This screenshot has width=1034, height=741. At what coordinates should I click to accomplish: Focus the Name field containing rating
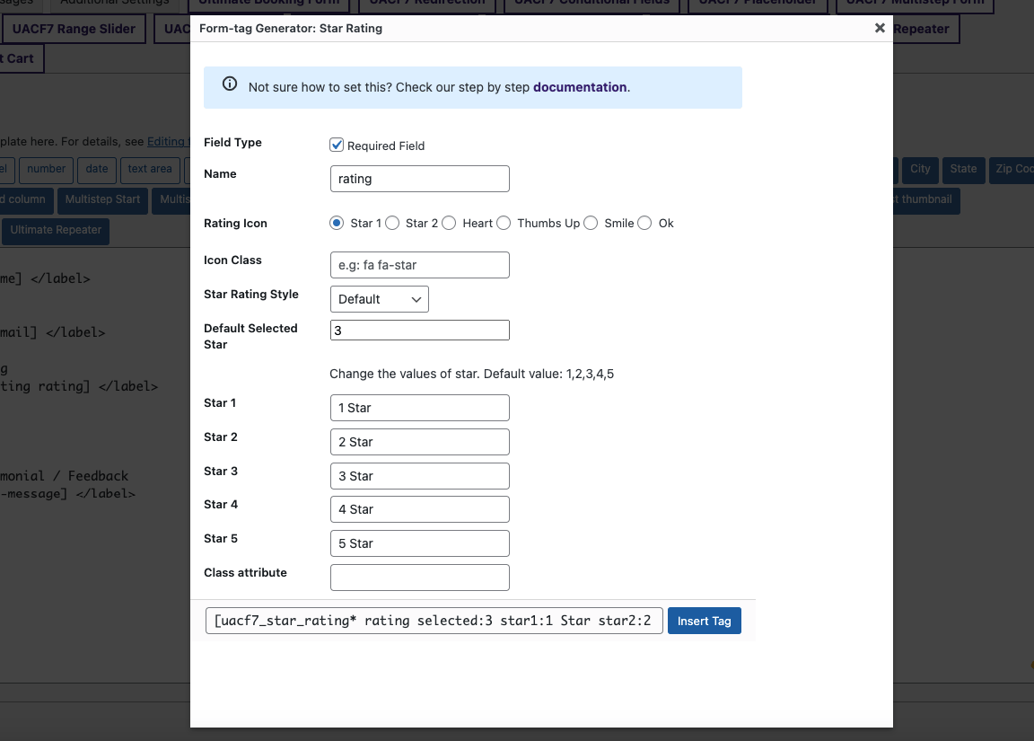point(419,178)
